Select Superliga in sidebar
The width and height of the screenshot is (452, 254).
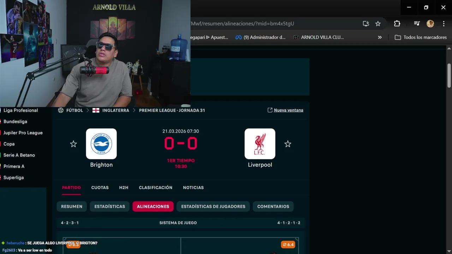[x=13, y=177]
